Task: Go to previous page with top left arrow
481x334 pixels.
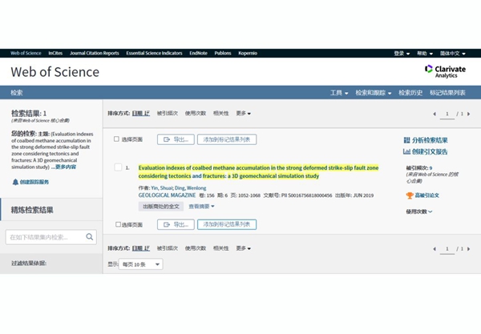Action: (435, 114)
